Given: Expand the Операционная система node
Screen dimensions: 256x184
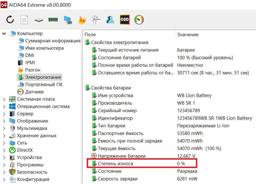Looking at the screenshot, I should click(4, 107).
